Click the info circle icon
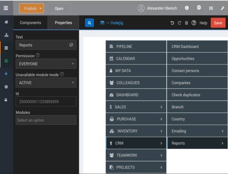 187,8
